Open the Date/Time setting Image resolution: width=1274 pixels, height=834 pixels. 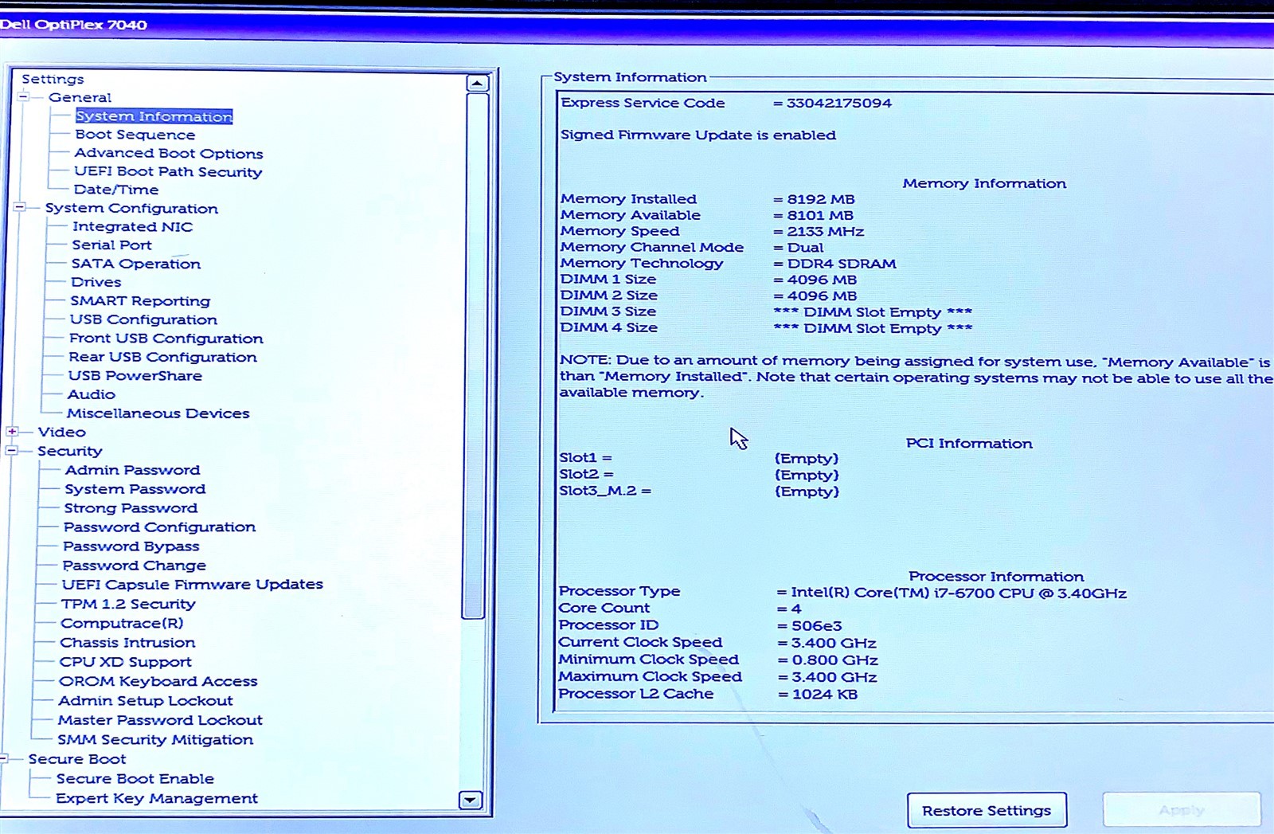116,190
